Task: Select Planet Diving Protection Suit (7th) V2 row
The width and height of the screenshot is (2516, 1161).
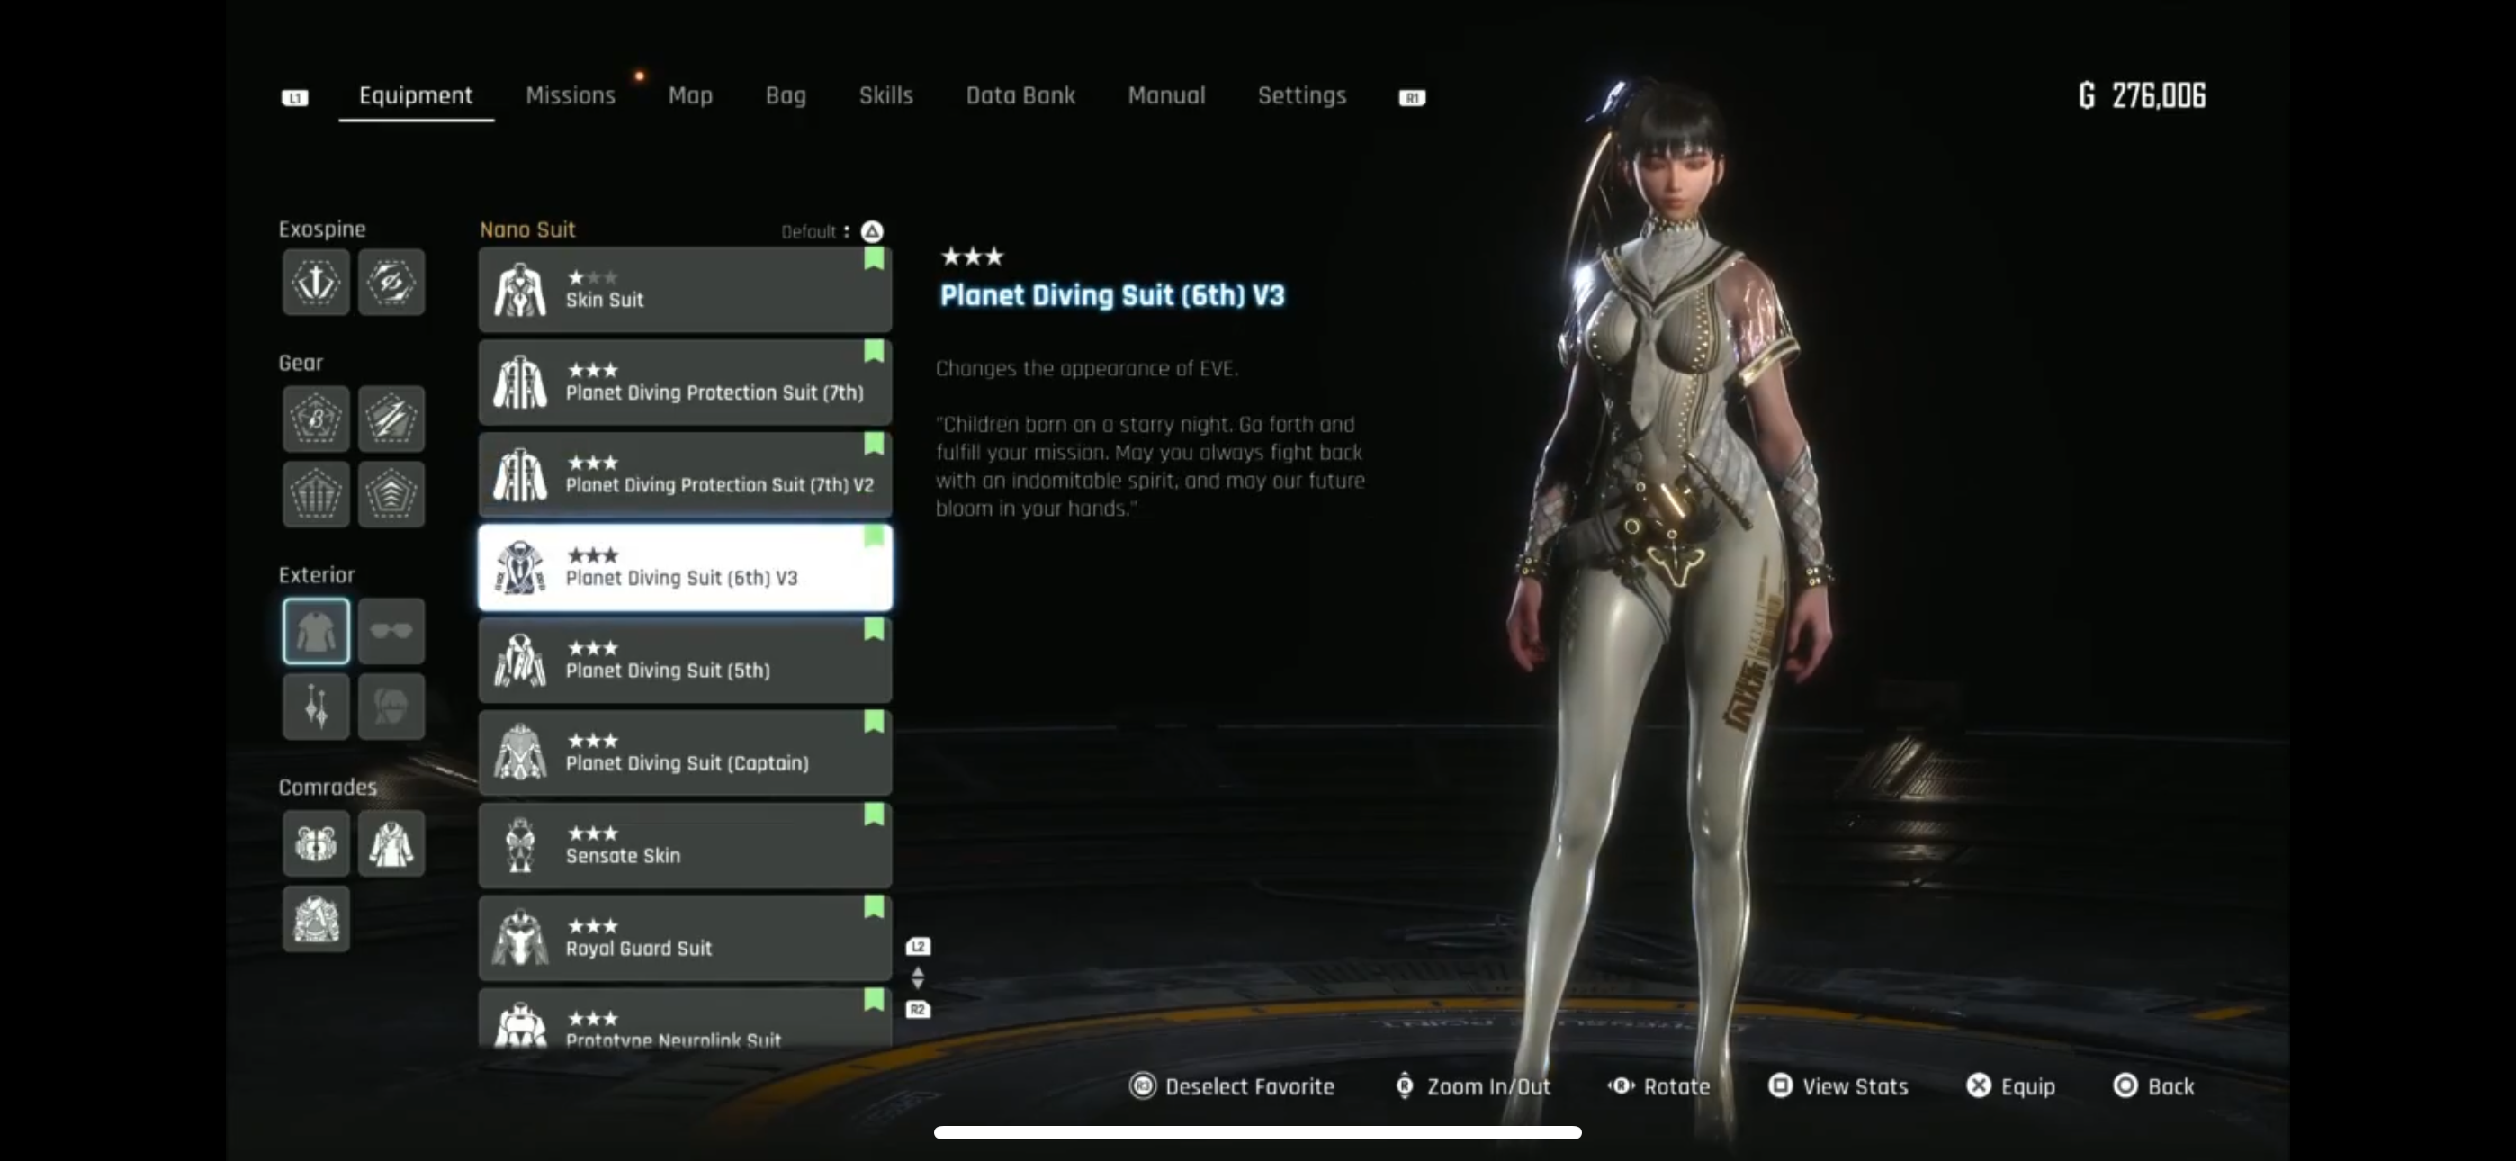Action: tap(685, 475)
